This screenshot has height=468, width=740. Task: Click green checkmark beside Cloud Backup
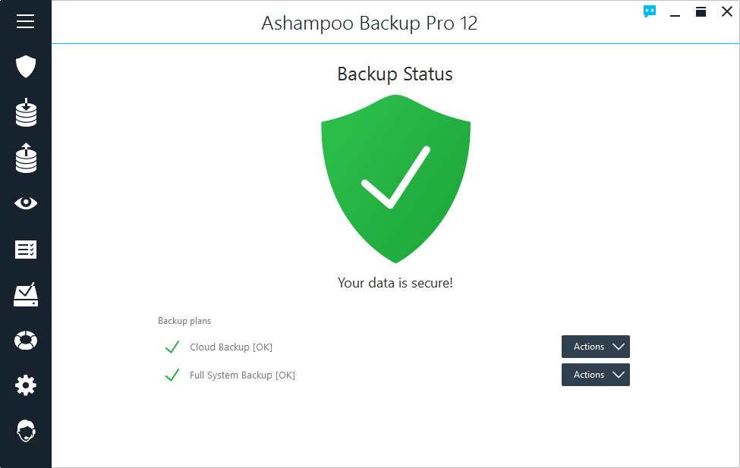click(172, 347)
